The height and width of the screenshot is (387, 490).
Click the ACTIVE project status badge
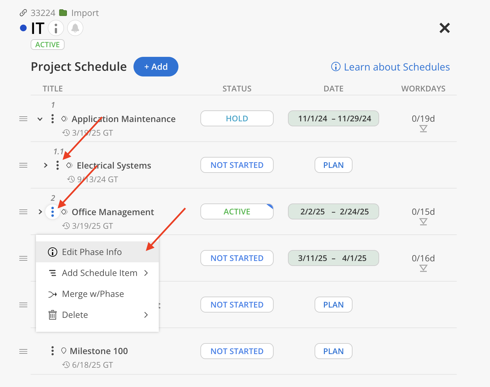[48, 45]
